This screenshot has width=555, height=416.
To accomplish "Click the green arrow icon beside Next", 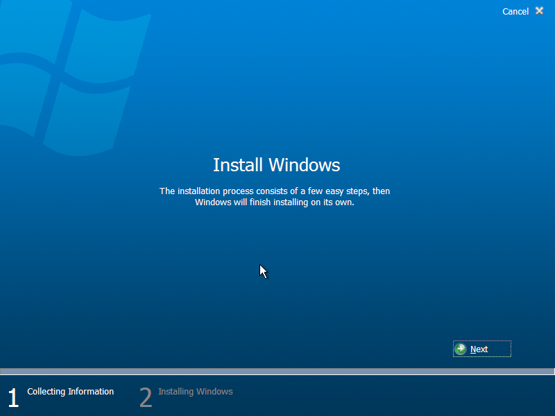I will pos(461,349).
